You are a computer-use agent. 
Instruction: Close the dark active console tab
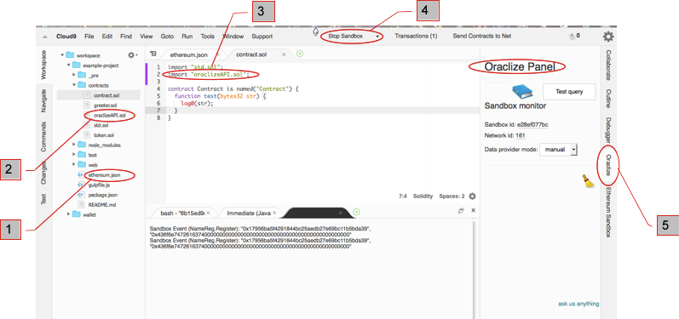pos(341,214)
